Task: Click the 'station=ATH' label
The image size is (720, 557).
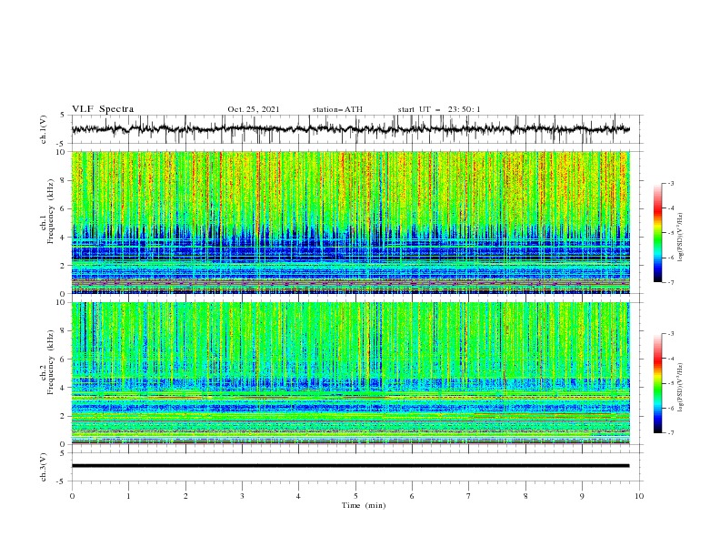Action: point(337,109)
